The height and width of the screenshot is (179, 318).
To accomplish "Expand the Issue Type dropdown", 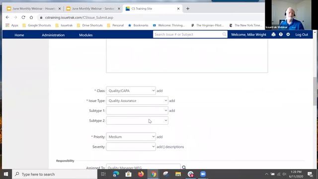I will point(137,100).
